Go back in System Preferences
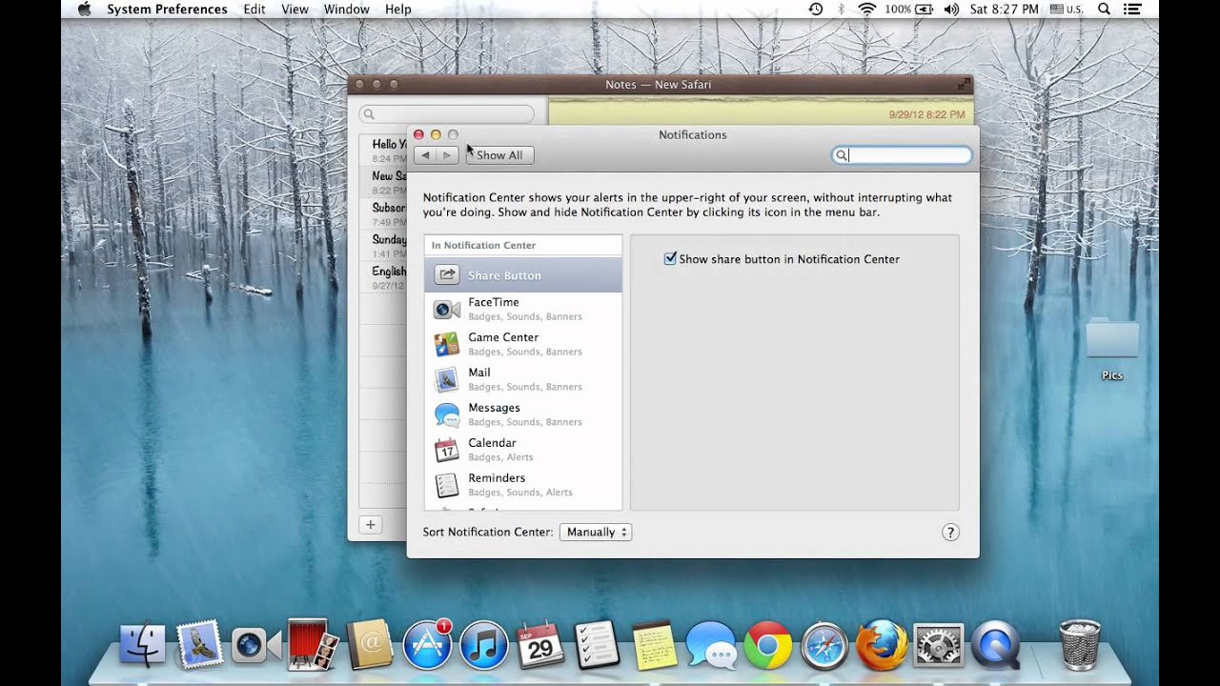 click(425, 155)
